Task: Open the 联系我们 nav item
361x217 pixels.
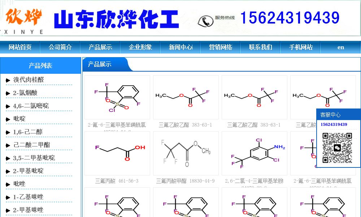Action: point(260,47)
